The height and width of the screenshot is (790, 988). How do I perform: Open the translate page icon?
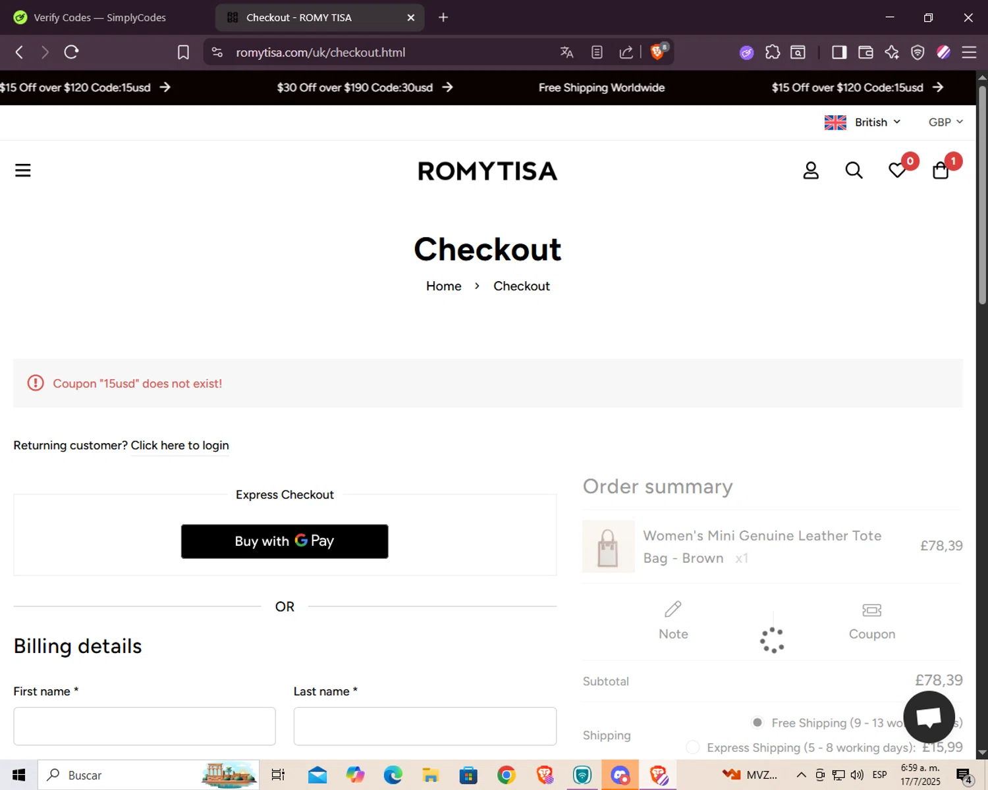click(x=566, y=52)
